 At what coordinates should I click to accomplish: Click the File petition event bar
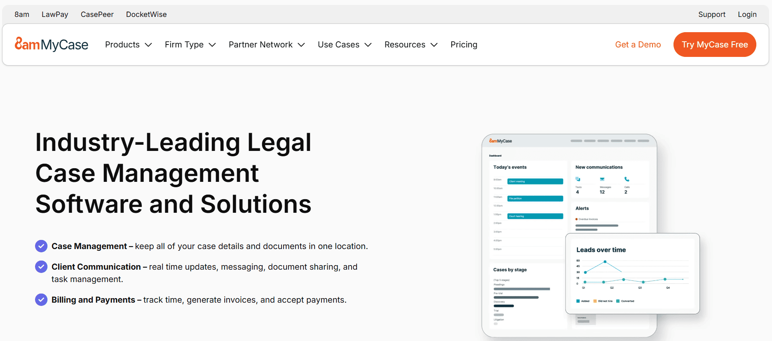(x=535, y=199)
